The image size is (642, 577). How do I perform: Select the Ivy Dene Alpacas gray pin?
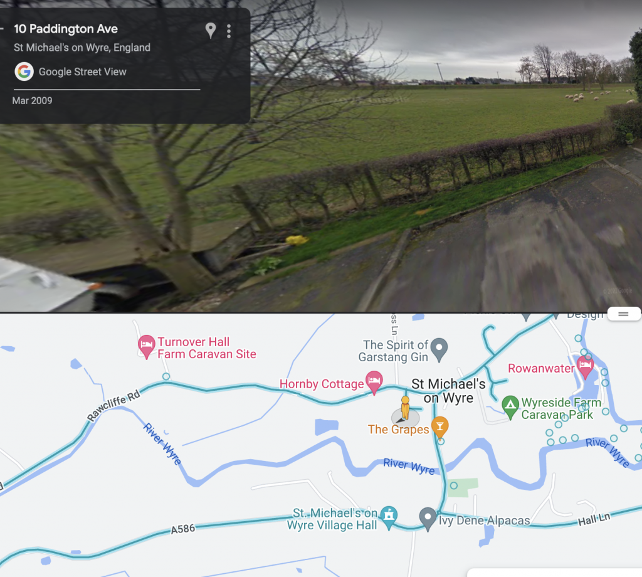[428, 519]
